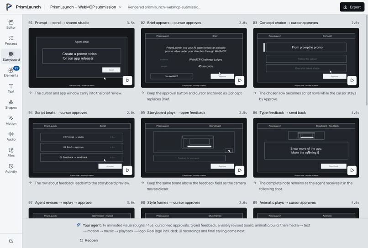Screen dimensions: 368x248
Task: Click the 2.5s duration of shot 05
Action: (243, 113)
